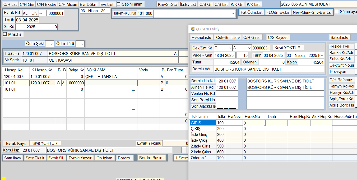Click the Ön-İzlem preview button

pos(105,158)
